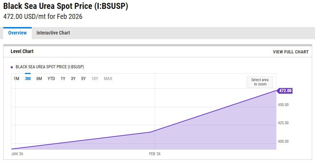Click the FEB '26 x-axis label
315x163 pixels.
[155, 154]
